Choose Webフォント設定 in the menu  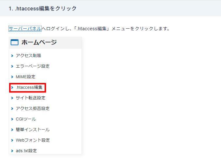(x=33, y=140)
